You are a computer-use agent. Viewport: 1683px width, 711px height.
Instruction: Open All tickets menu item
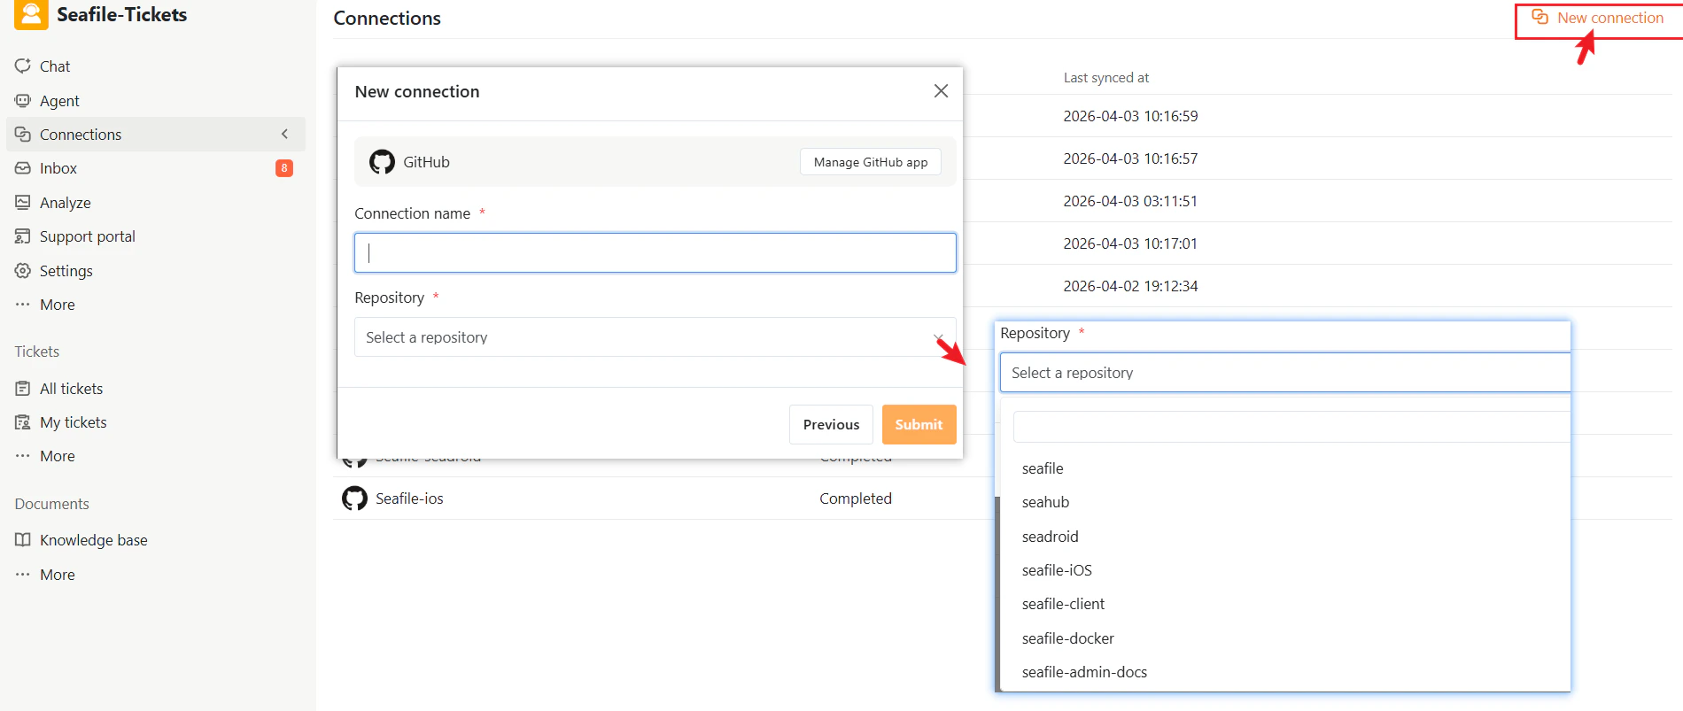(71, 388)
